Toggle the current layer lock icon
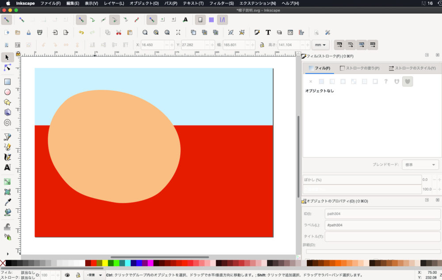Screen dimensions: 442x280 click(77, 275)
